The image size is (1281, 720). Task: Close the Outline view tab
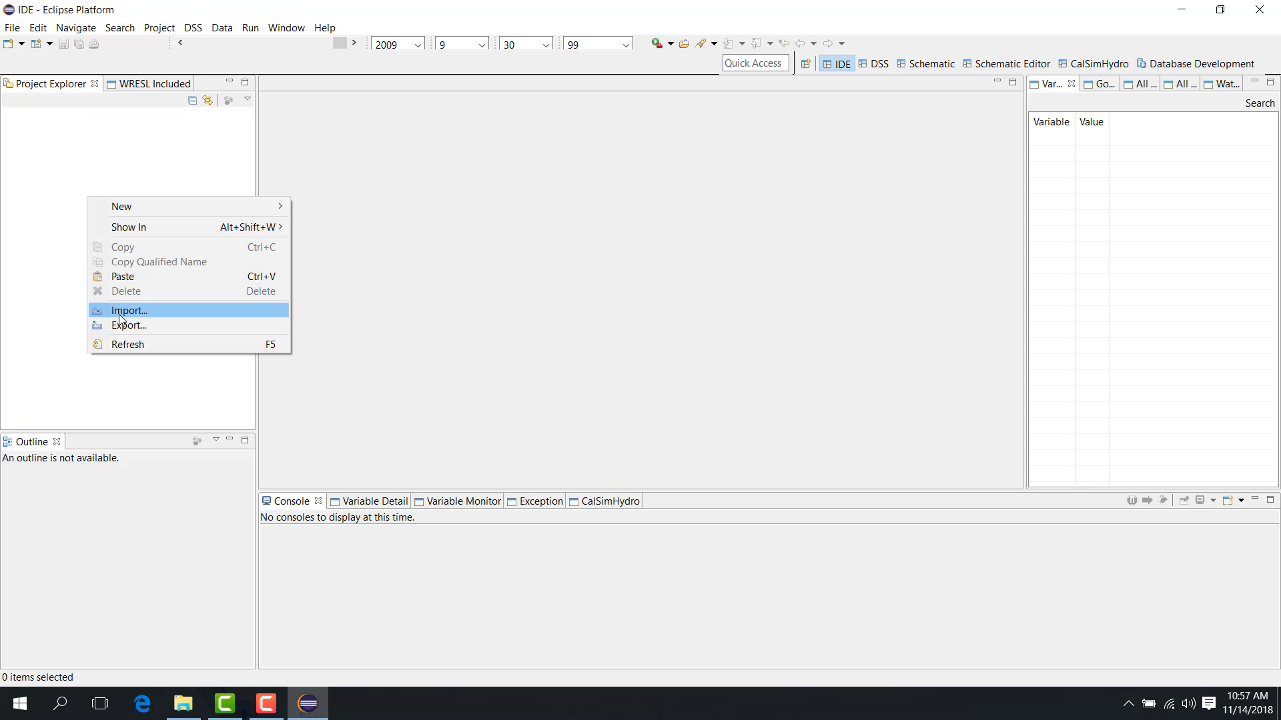click(57, 441)
